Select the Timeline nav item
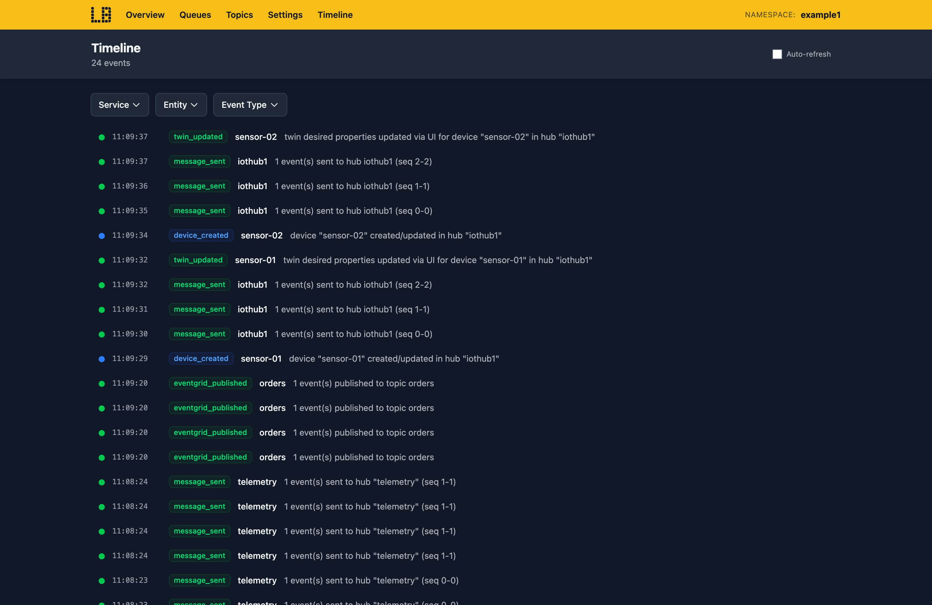This screenshot has width=932, height=605. [335, 15]
